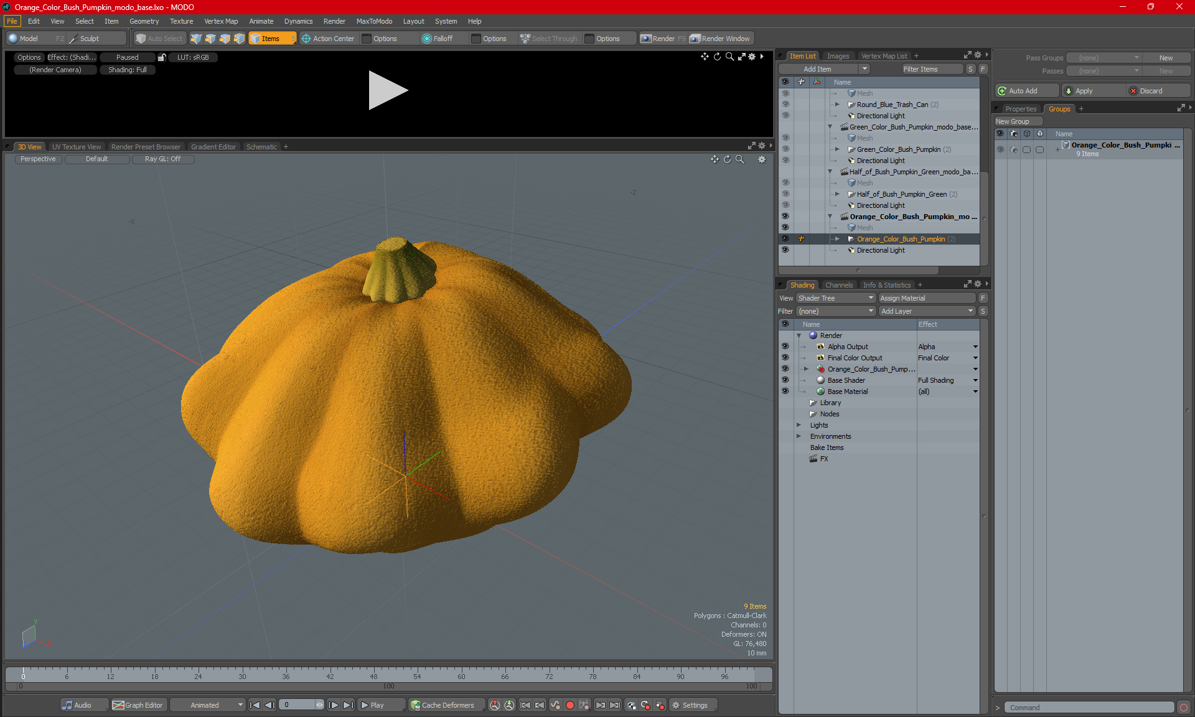Choose the (Render Camera) selector
1195x717 pixels.
click(x=55, y=70)
